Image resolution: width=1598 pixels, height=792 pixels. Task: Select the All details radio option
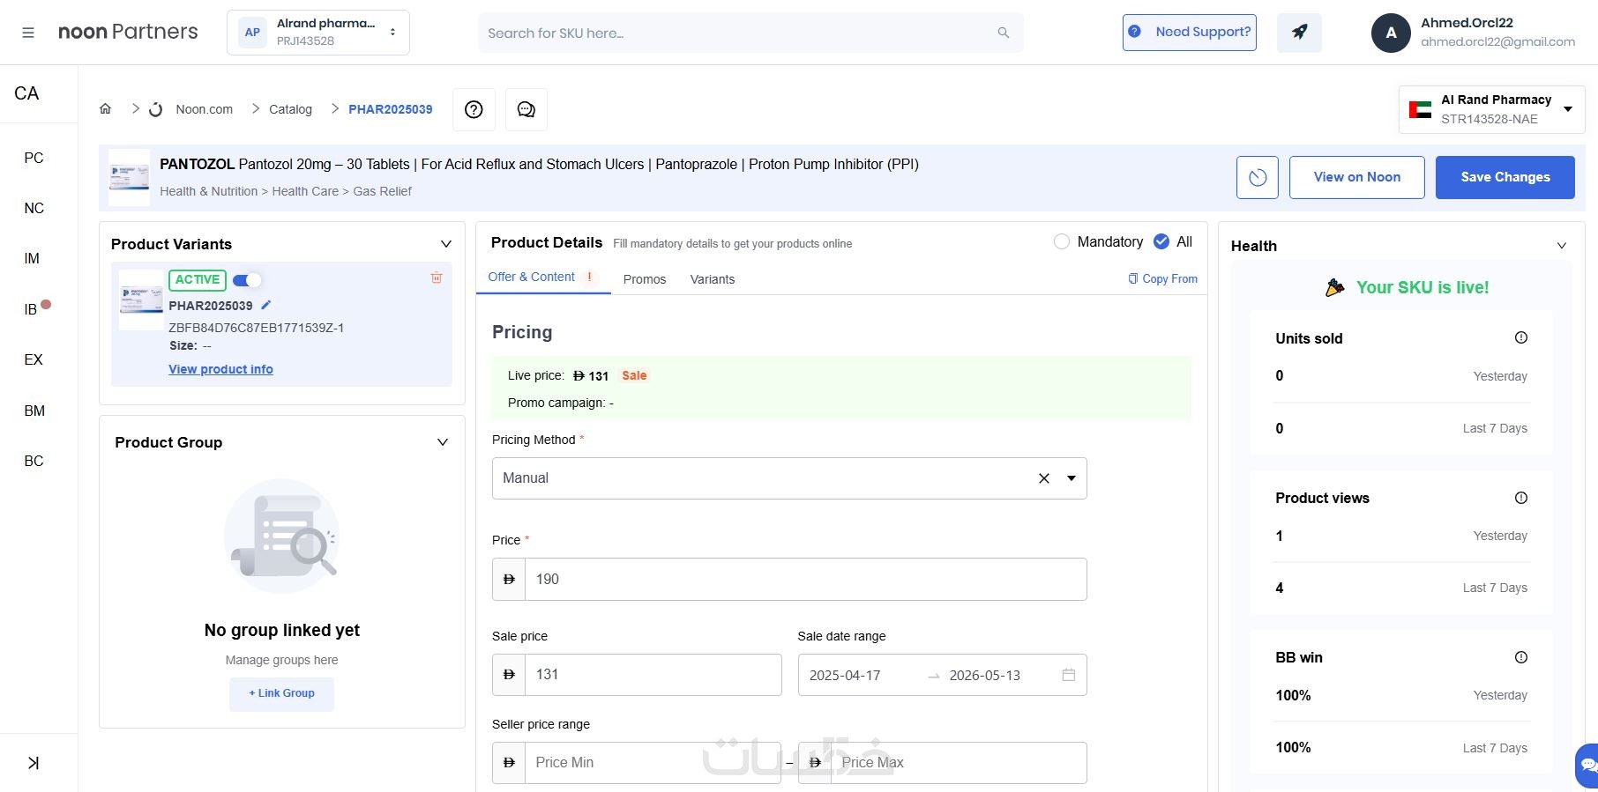coord(1161,241)
